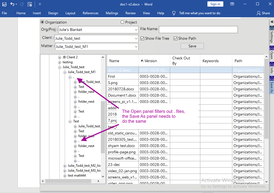The image size is (274, 193).
Task: Collapse the side pane with double chevron
Action: click(x=272, y=22)
